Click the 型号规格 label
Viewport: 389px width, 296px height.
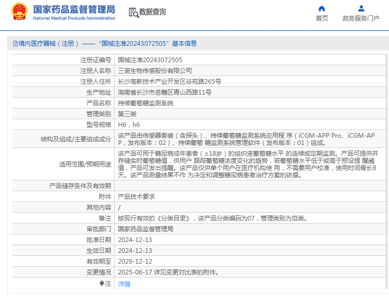(99, 125)
